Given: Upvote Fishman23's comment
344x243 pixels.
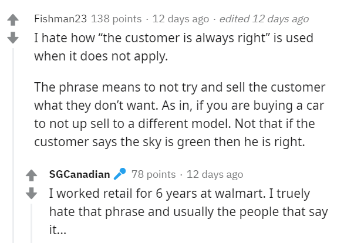Looking at the screenshot, I should pyautogui.click(x=13, y=20).
